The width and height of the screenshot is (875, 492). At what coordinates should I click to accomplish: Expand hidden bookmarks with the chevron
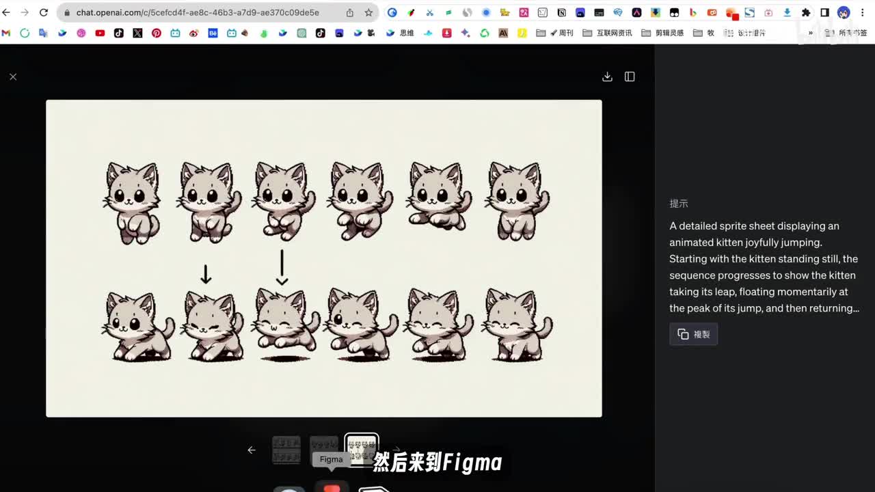[811, 33]
